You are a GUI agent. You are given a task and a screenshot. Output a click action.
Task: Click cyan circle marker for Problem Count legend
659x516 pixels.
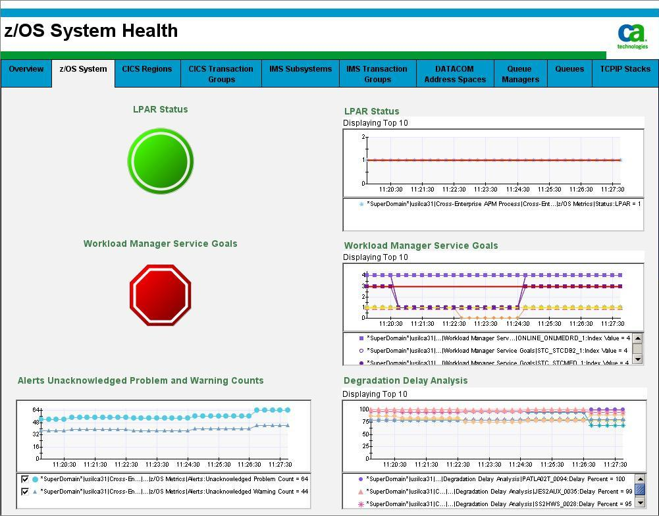click(36, 479)
